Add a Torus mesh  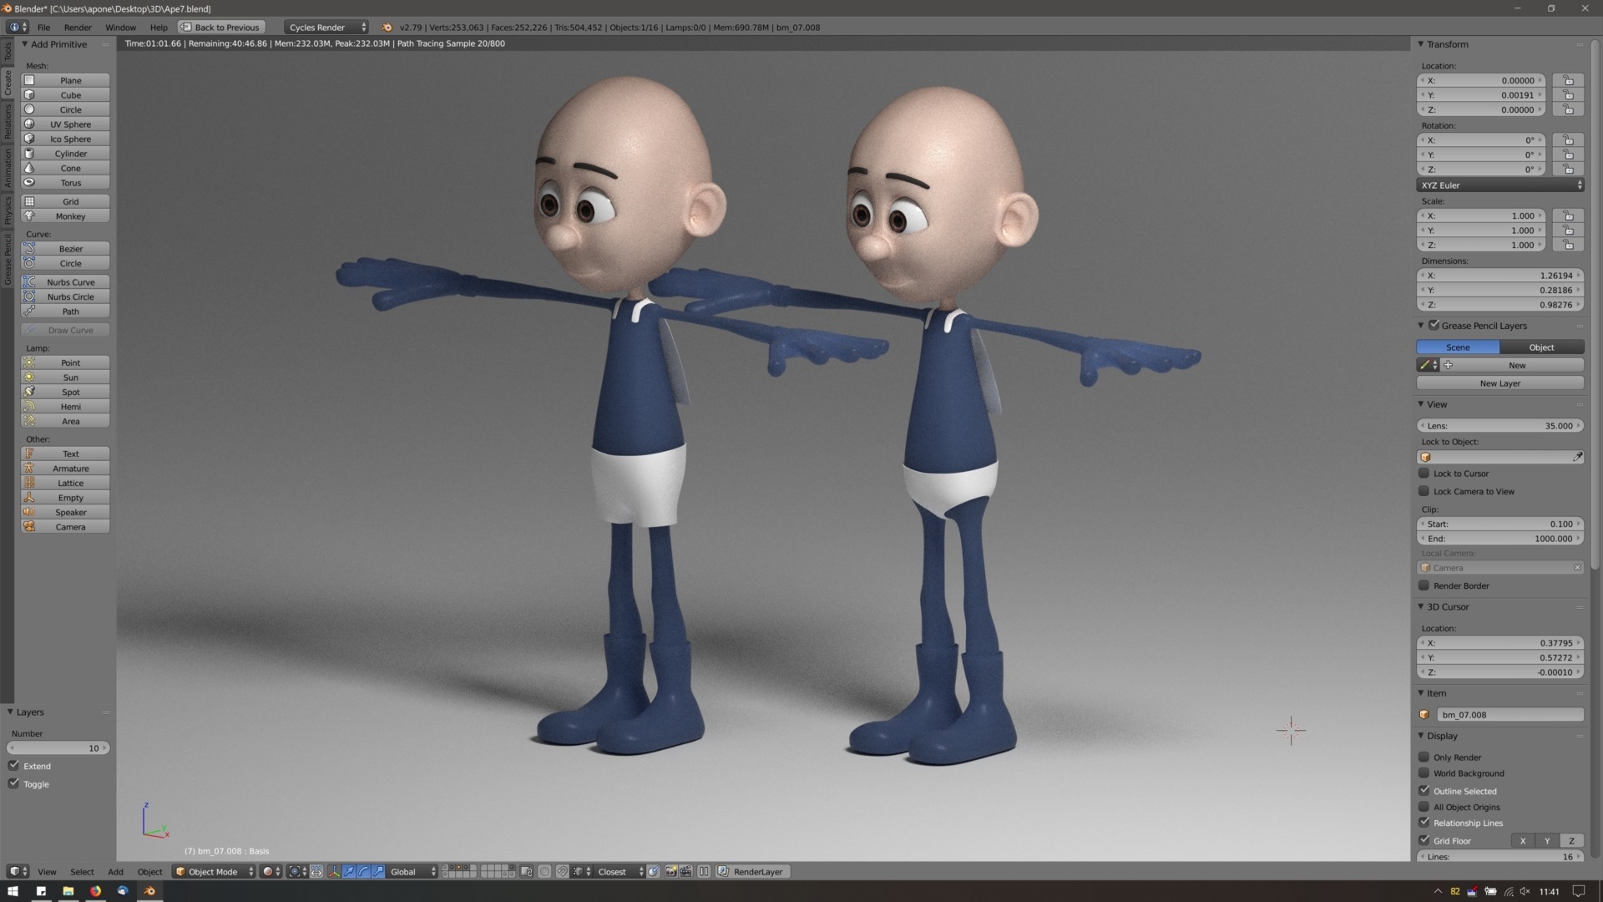tap(65, 183)
